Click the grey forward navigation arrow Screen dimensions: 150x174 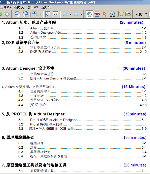(7, 14)
